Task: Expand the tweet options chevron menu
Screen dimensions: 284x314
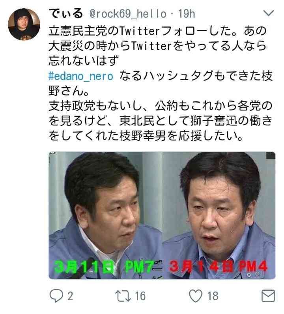Action: point(268,13)
